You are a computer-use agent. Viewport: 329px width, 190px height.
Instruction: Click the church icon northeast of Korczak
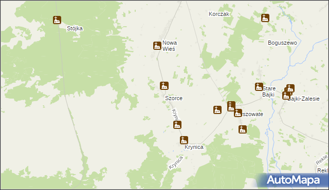(265, 18)
